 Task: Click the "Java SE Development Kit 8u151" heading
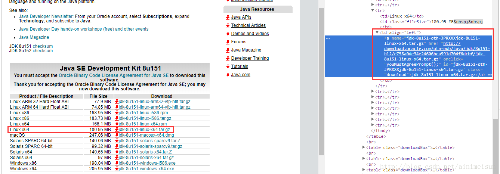(110, 68)
